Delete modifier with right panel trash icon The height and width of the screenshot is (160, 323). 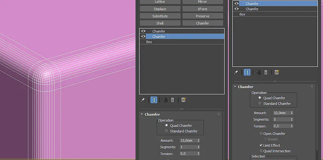pyautogui.click(x=266, y=72)
